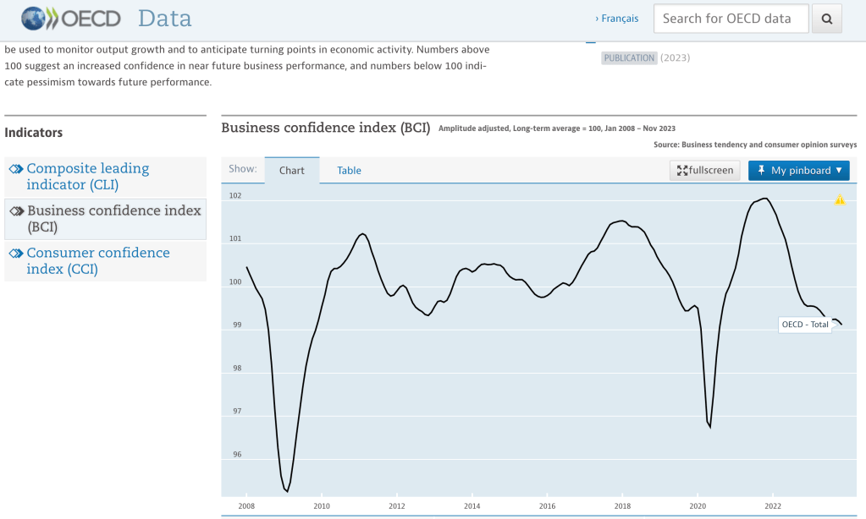The width and height of the screenshot is (866, 519).
Task: Click the pin icon on My pinboard
Action: click(761, 170)
